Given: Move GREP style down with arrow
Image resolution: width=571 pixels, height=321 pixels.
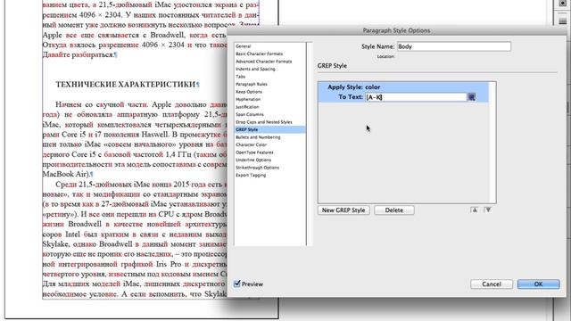Looking at the screenshot, I should [x=488, y=210].
